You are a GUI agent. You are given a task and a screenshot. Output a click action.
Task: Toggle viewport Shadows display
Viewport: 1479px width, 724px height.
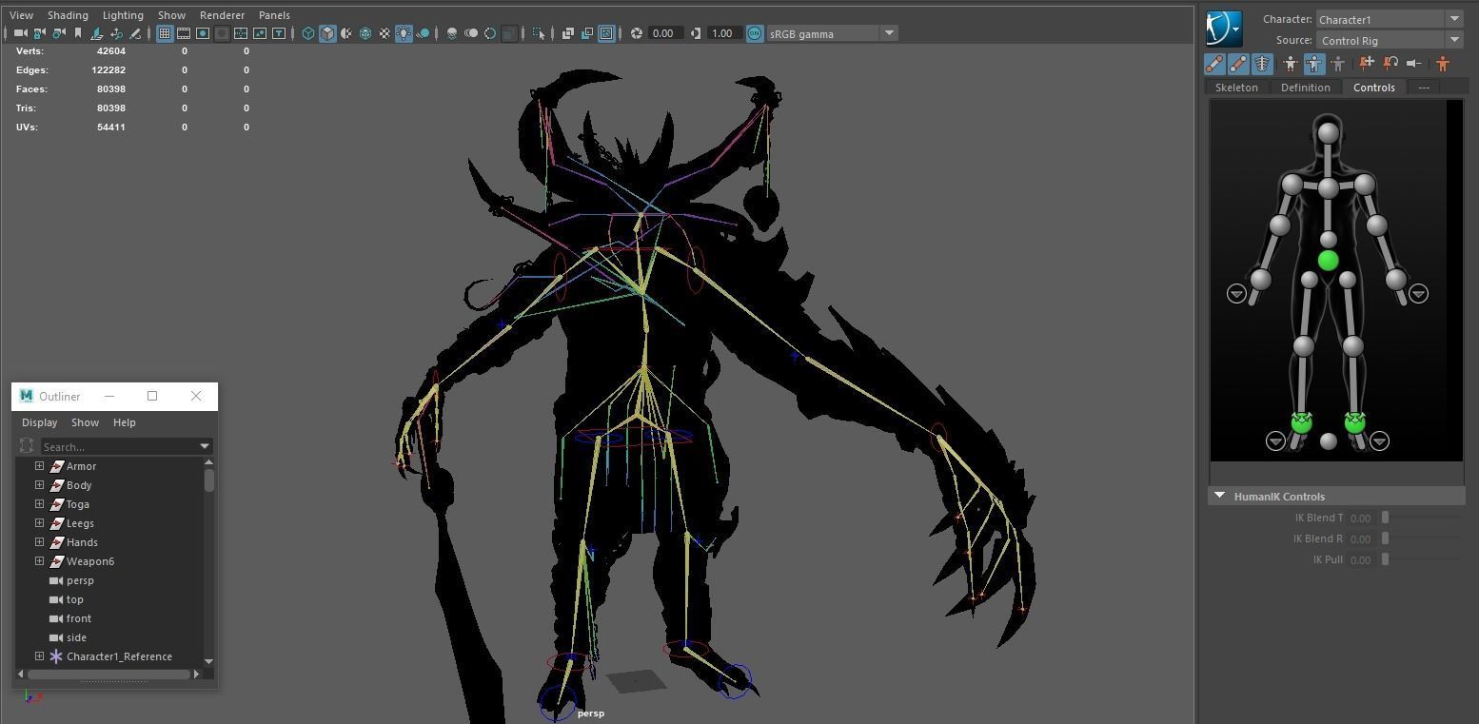point(423,33)
